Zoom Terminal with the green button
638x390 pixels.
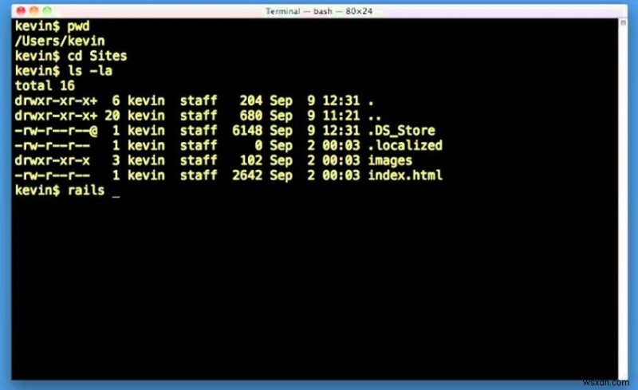pos(48,10)
